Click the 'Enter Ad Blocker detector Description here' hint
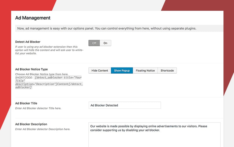Image resolution: width=234 pixels, height=147 pixels. [x=43, y=129]
